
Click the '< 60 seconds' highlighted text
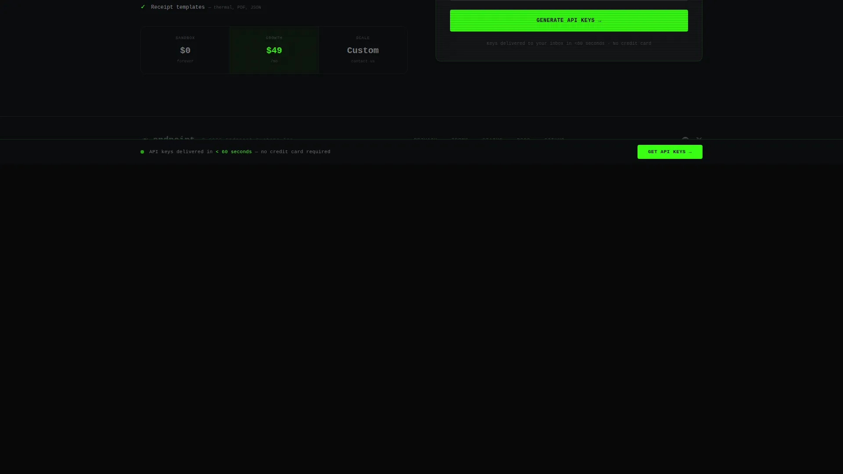click(234, 152)
